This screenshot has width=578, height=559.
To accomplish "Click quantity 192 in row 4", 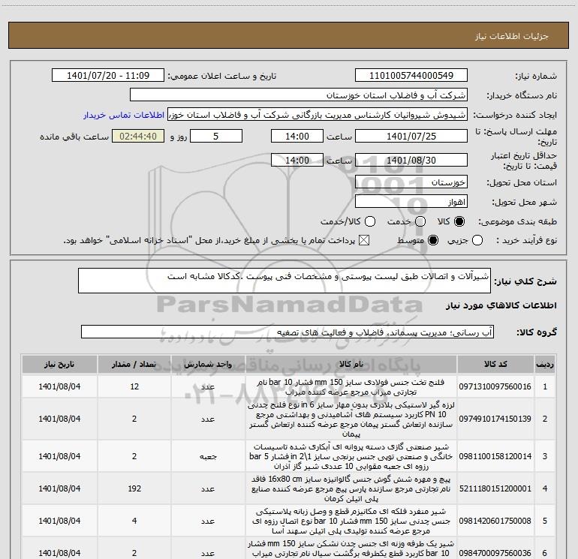I will coord(134,488).
